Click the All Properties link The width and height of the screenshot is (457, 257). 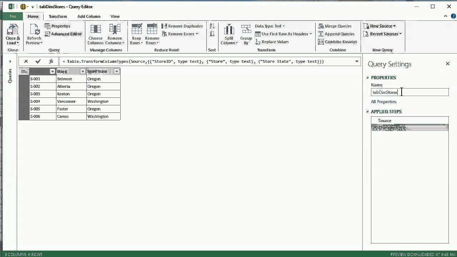coord(384,102)
